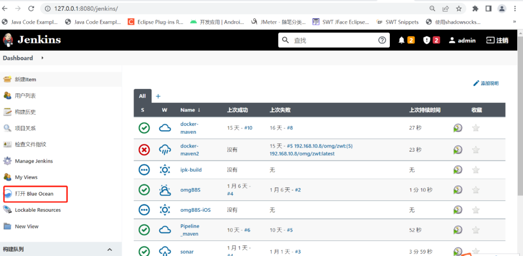Open Manage Jenkins gear item

coord(34,161)
